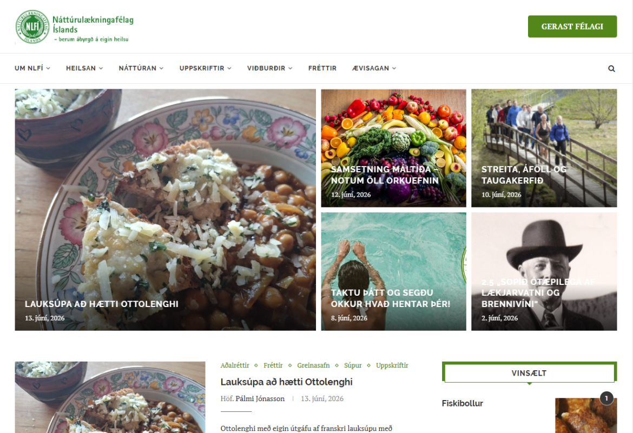Open STREITA, ÁFÖLL OG TAUGAKERFIÐ article
The height and width of the screenshot is (433, 633).
click(x=524, y=175)
